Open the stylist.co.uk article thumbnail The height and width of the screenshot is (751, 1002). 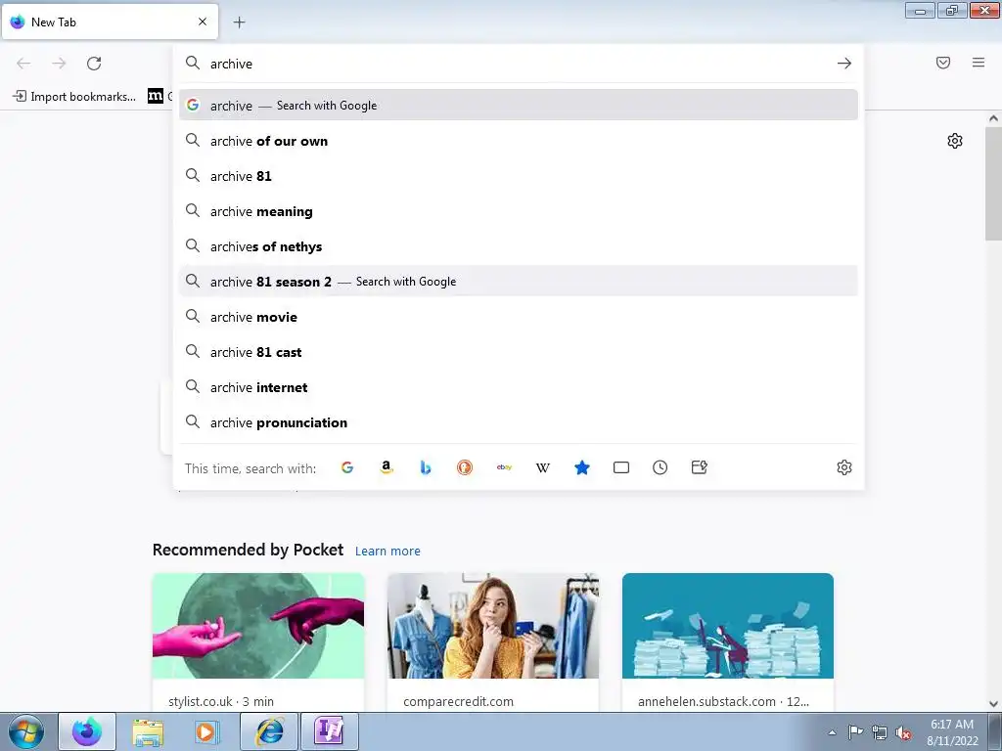[x=258, y=625]
